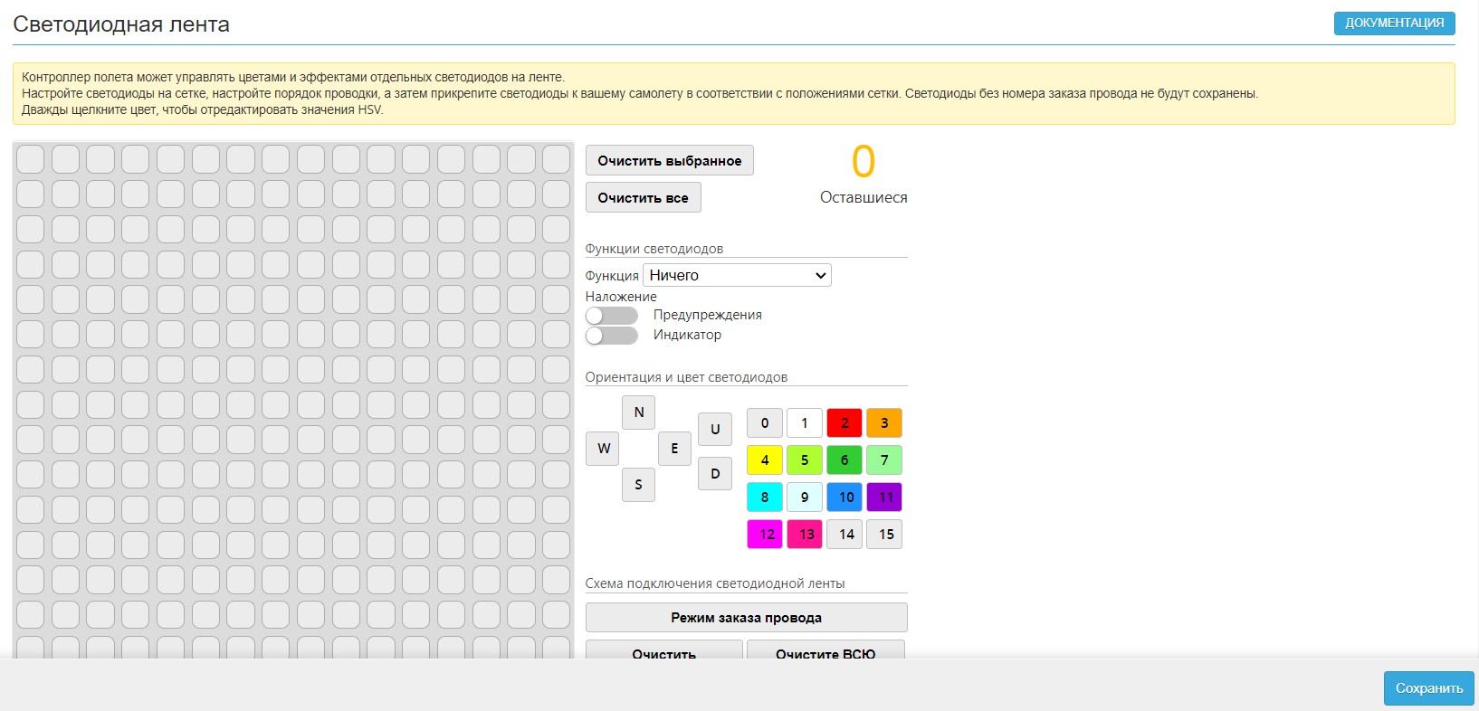This screenshot has height=711, width=1479.
Task: Choose blue color swatch 10
Action: [x=844, y=498]
